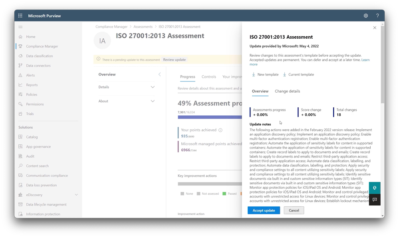The height and width of the screenshot is (237, 399).
Task: Click the eDiscovery icon
Action: [x=20, y=195]
